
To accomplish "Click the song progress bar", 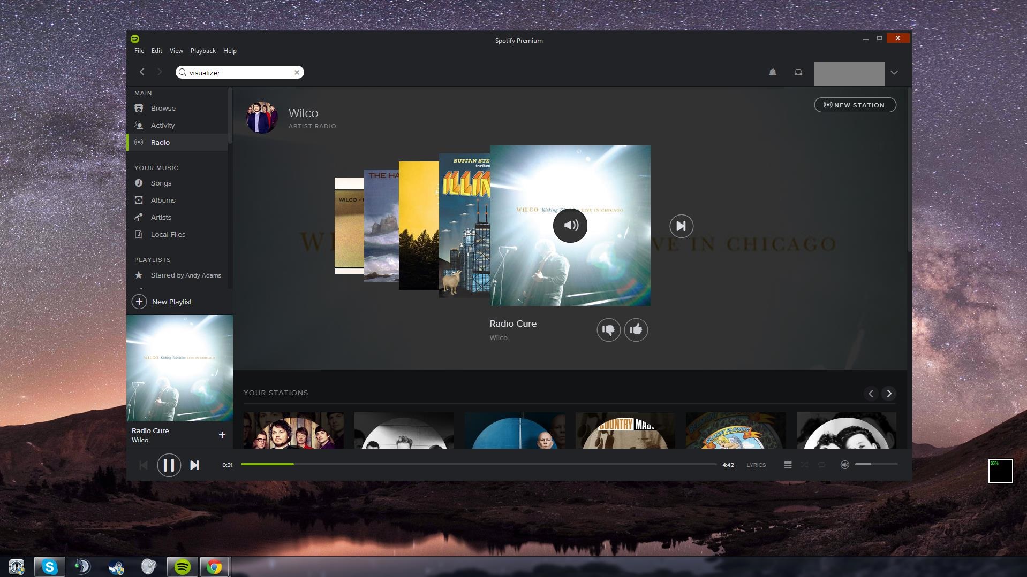I will pyautogui.click(x=478, y=464).
